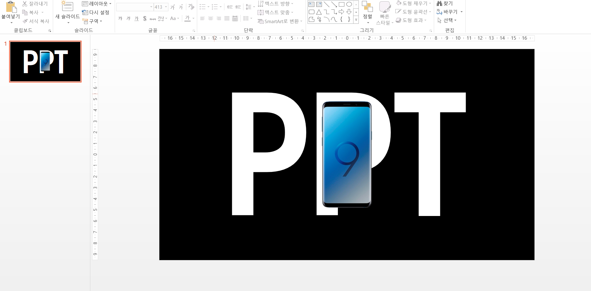Screen dimensions: 591x291
Task: Open the Section (구역) menu
Action: point(92,21)
